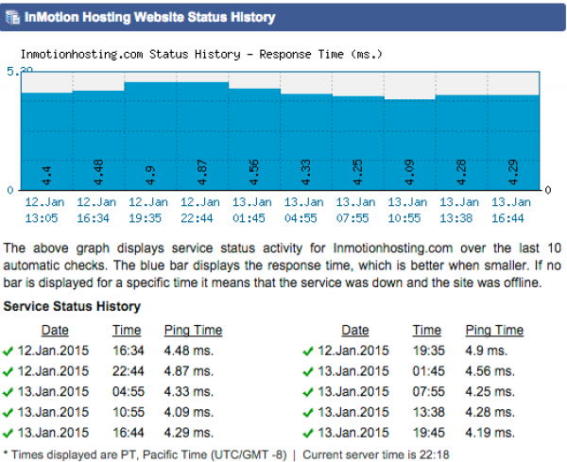This screenshot has height=462, width=567.
Task: Click green checkmark beside 12.Jan.2015 16:34 entry
Action: [x=9, y=351]
